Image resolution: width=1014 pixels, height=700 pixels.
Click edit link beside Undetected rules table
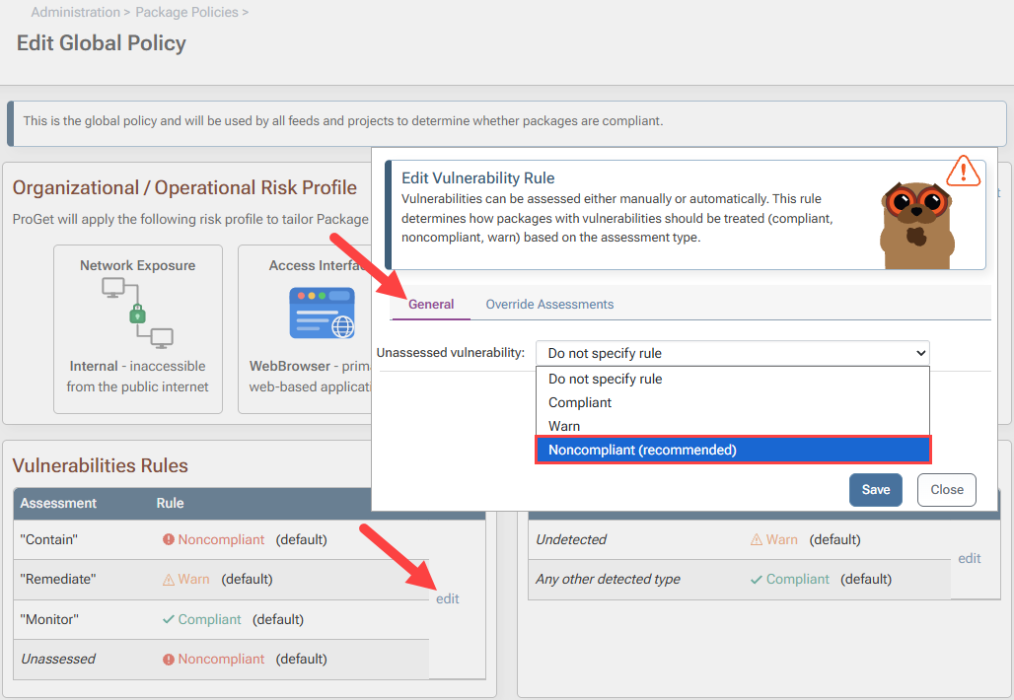pos(969,558)
